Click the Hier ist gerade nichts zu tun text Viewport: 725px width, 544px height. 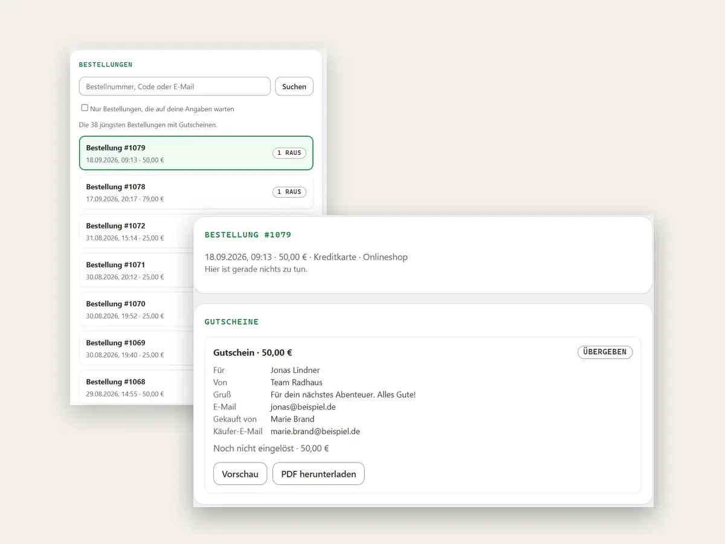pyautogui.click(x=256, y=269)
